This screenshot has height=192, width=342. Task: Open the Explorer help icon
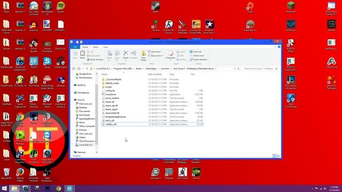[279, 47]
